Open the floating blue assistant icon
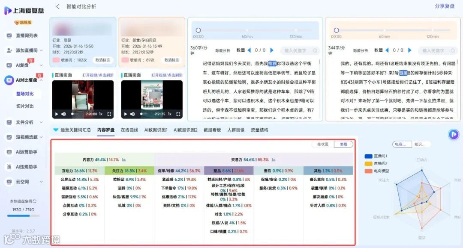Viewport: 463px width, 248px height. coord(454,134)
